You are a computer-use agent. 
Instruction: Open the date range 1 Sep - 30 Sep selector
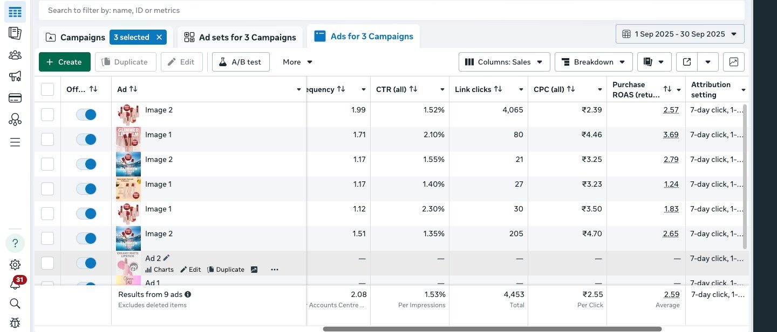679,33
